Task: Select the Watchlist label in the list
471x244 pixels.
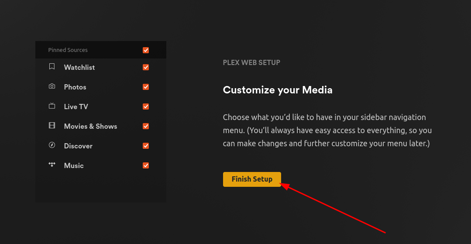Action: pyautogui.click(x=79, y=67)
